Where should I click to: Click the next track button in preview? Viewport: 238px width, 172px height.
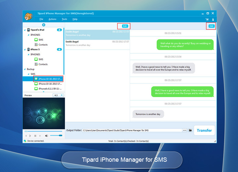(x=40, y=136)
